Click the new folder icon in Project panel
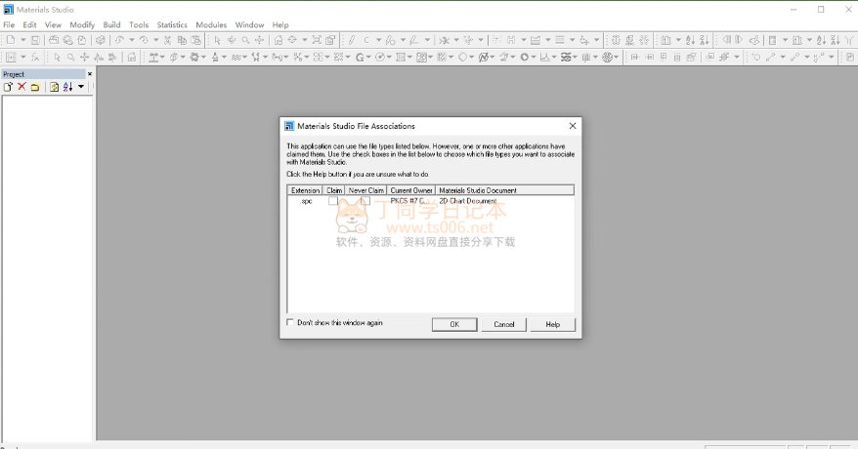858x449 pixels. tap(35, 87)
